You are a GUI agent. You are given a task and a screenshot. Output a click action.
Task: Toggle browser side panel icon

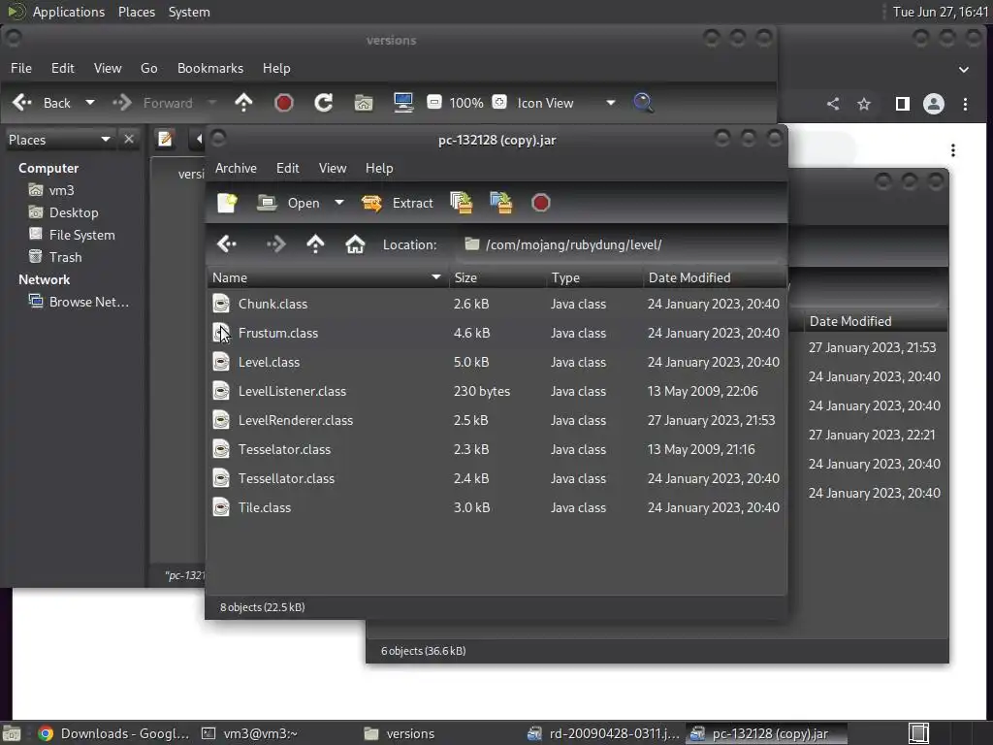(x=903, y=104)
